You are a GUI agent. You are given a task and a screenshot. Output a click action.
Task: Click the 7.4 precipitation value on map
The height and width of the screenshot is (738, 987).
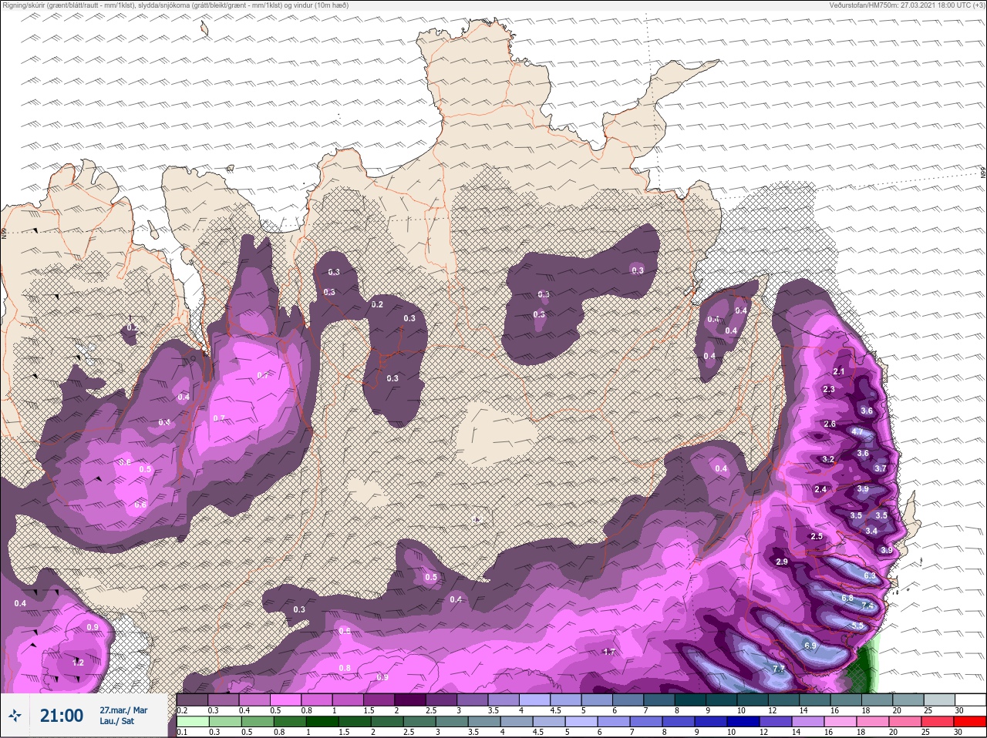(867, 606)
